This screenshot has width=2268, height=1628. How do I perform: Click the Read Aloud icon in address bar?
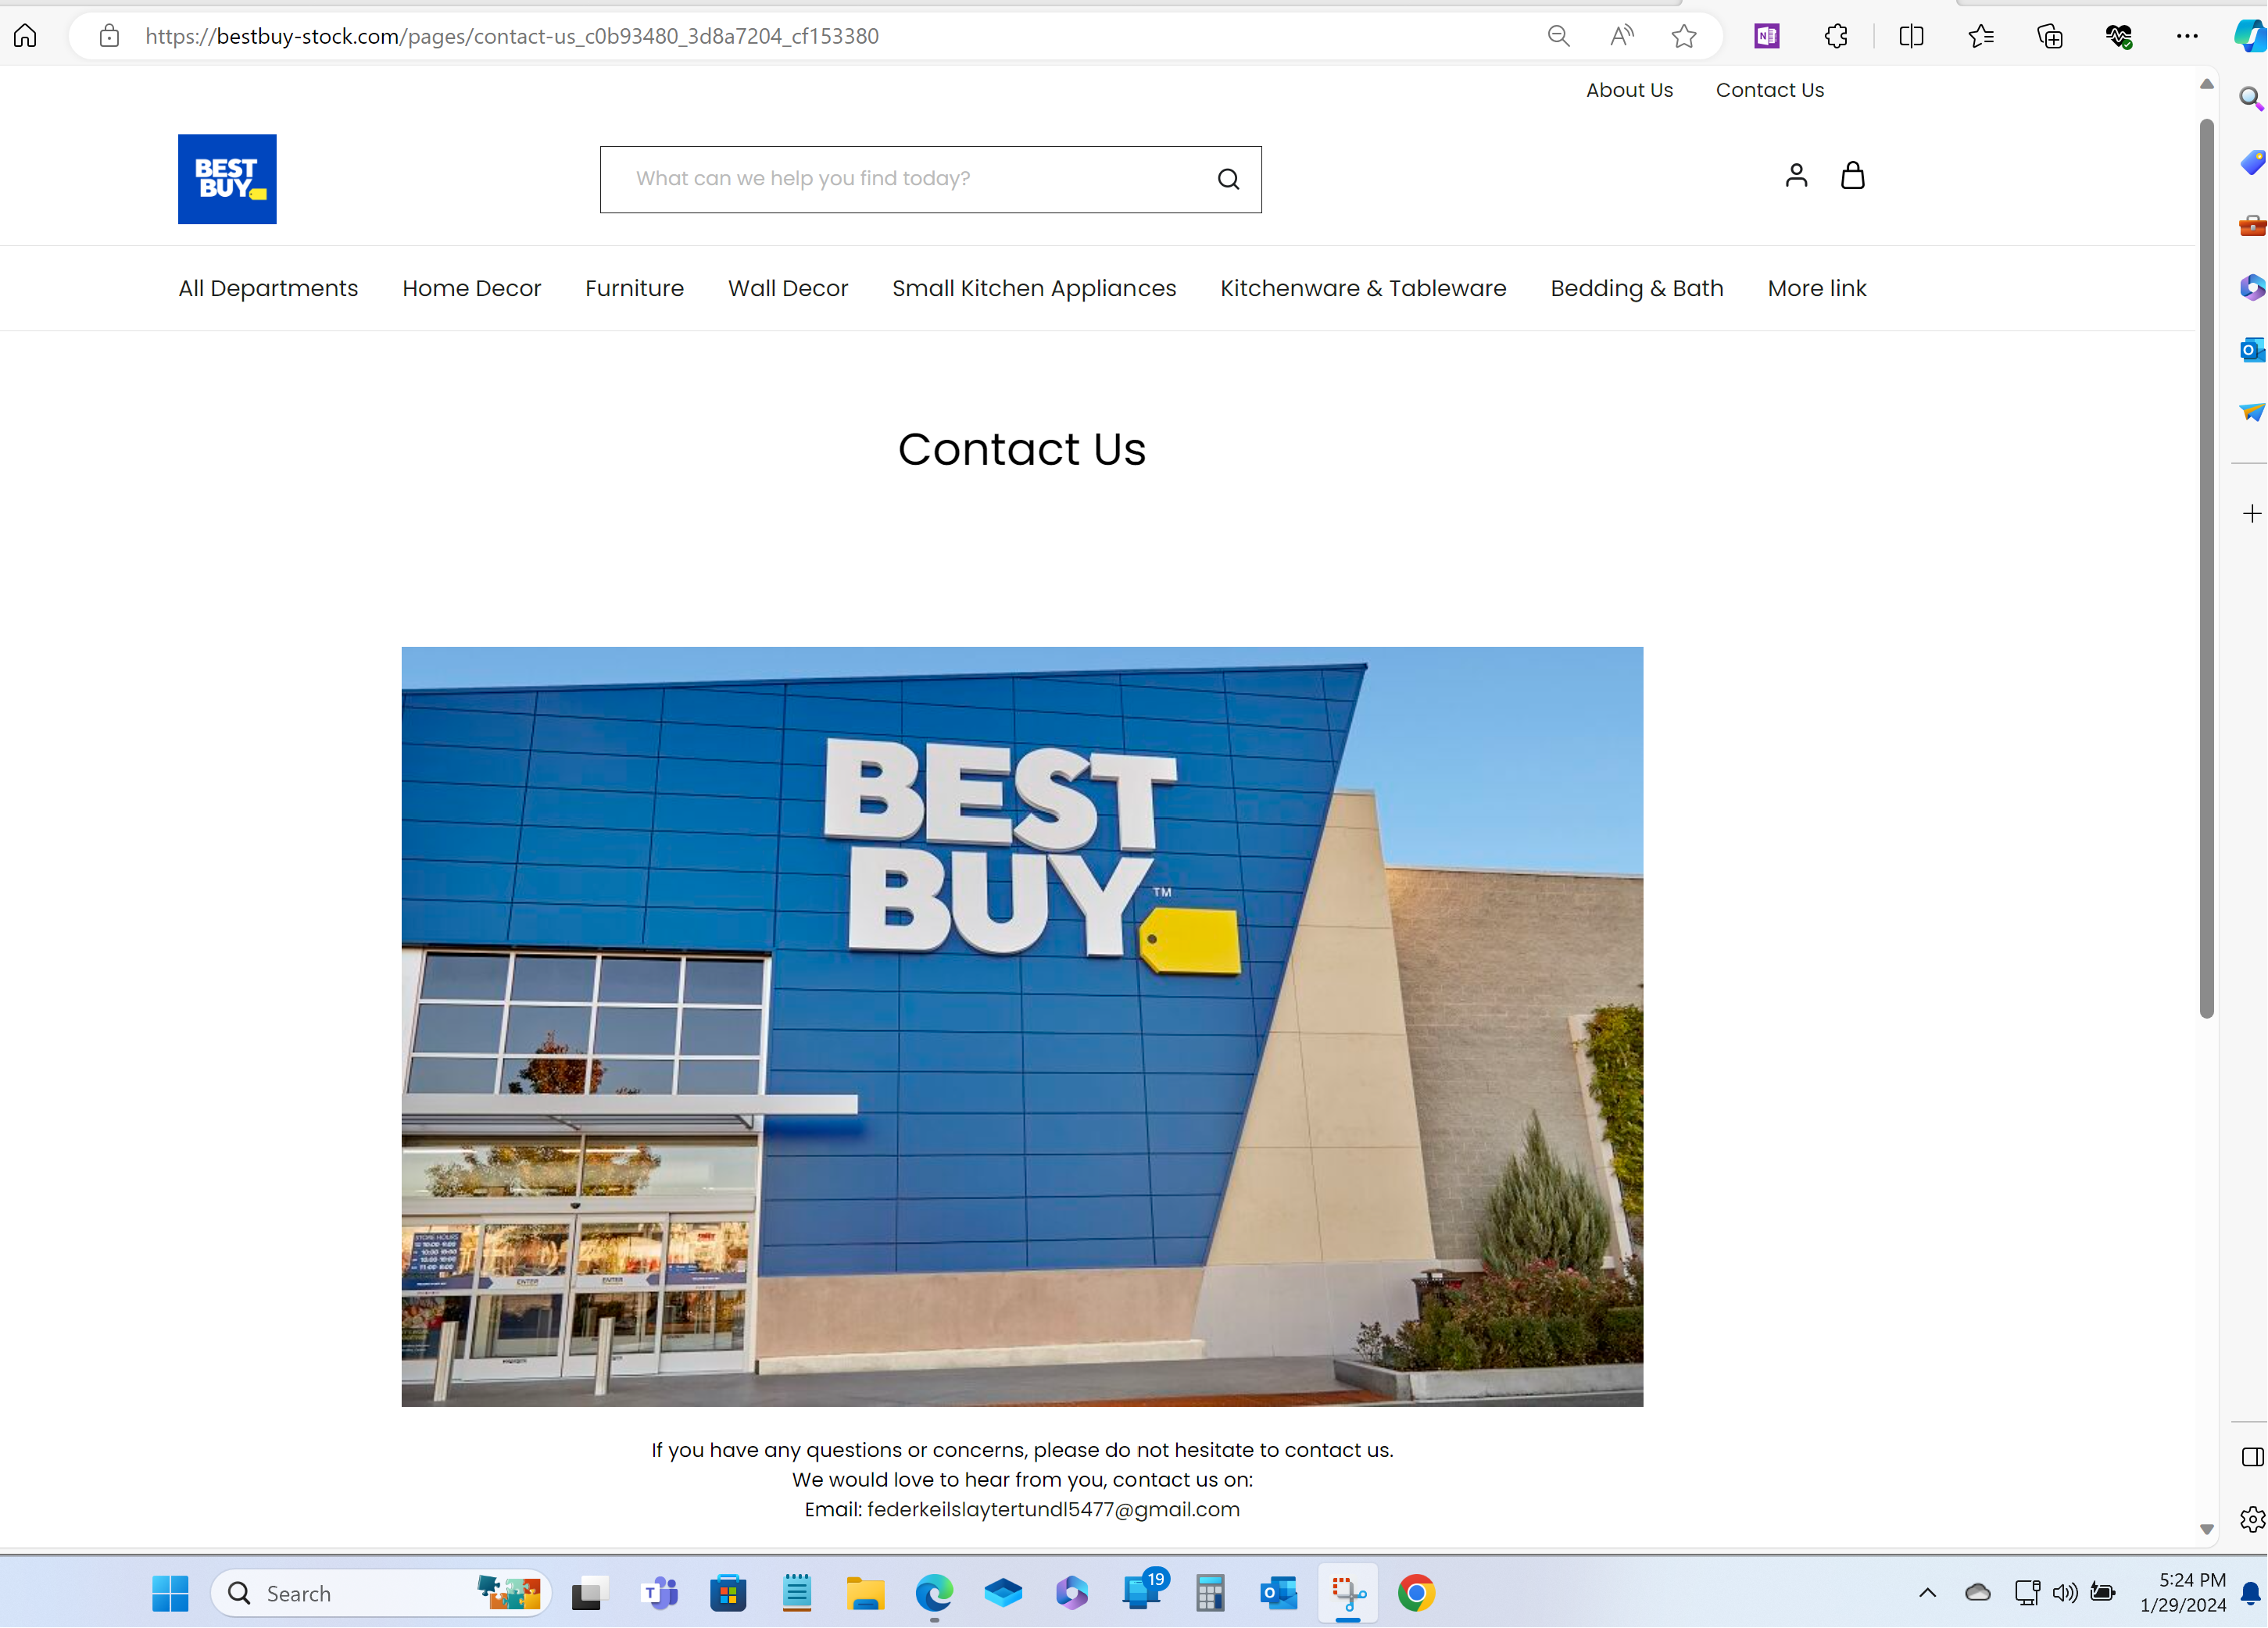pos(1621,37)
